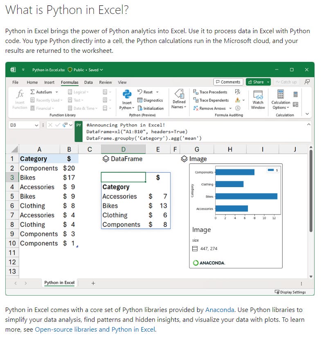
Task: Click the Evaluate Formula icon
Action: (x=238, y=108)
